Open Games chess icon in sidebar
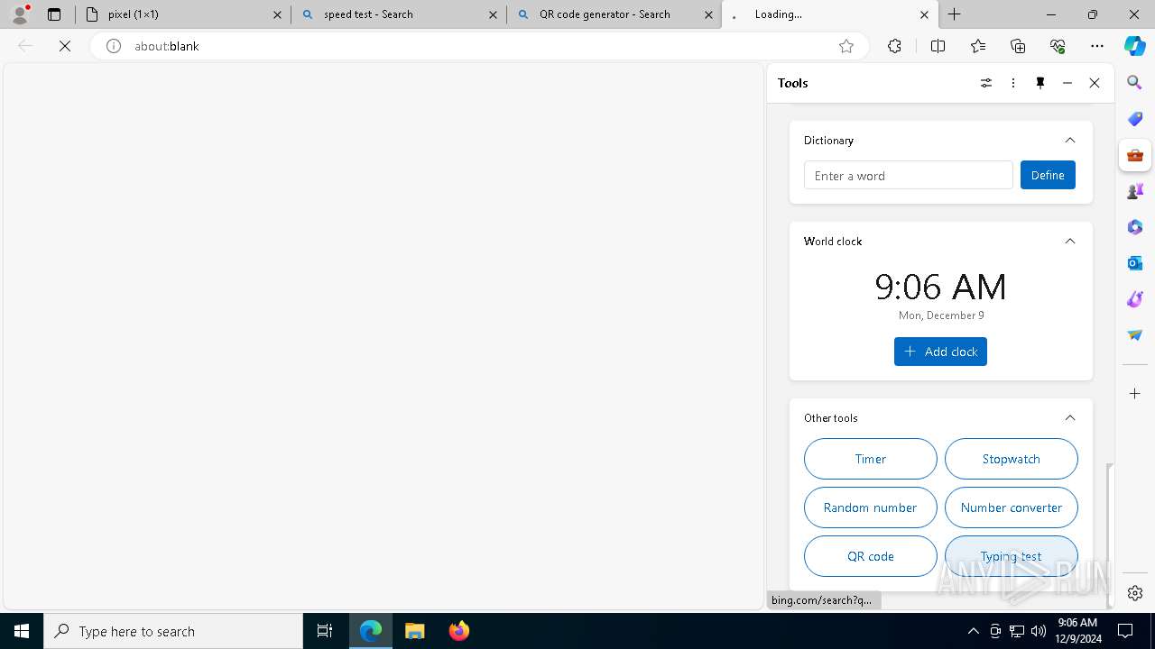This screenshot has height=649, width=1155. (1135, 191)
